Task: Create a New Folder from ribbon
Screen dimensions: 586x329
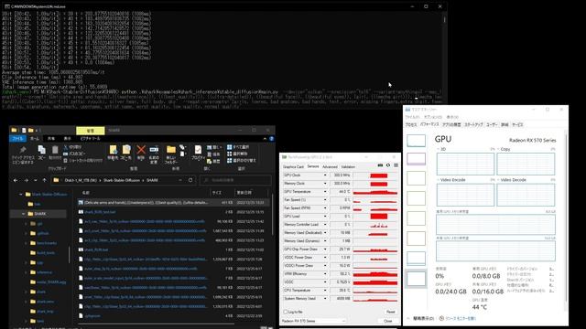Action: tap(171, 154)
